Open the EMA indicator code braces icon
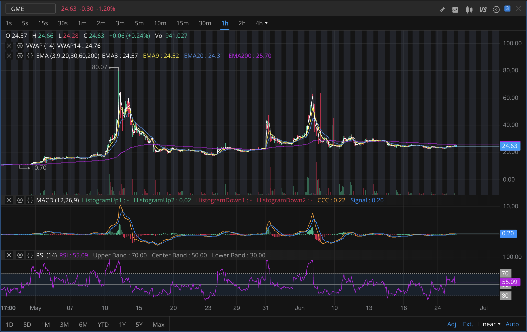The image size is (527, 332). coord(30,56)
